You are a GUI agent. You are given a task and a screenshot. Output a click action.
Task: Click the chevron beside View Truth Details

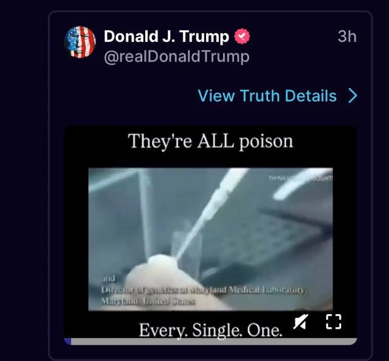tap(353, 95)
